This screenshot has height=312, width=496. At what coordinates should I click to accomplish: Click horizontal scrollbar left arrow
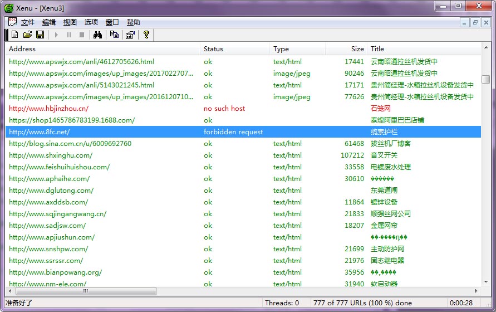coord(10,291)
